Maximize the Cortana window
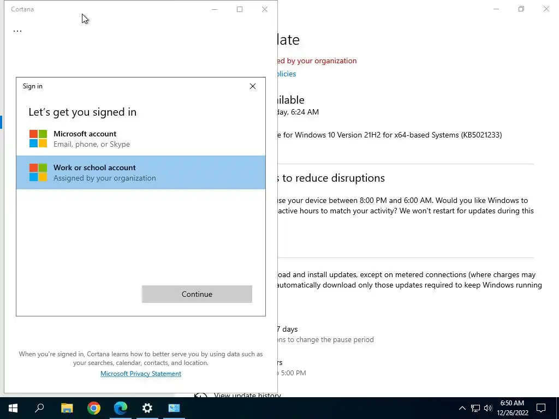Viewport: 559px width, 419px height. 240,9
